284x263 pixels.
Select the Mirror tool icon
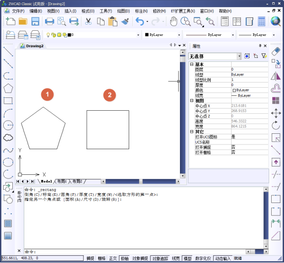pyautogui.click(x=276, y=76)
